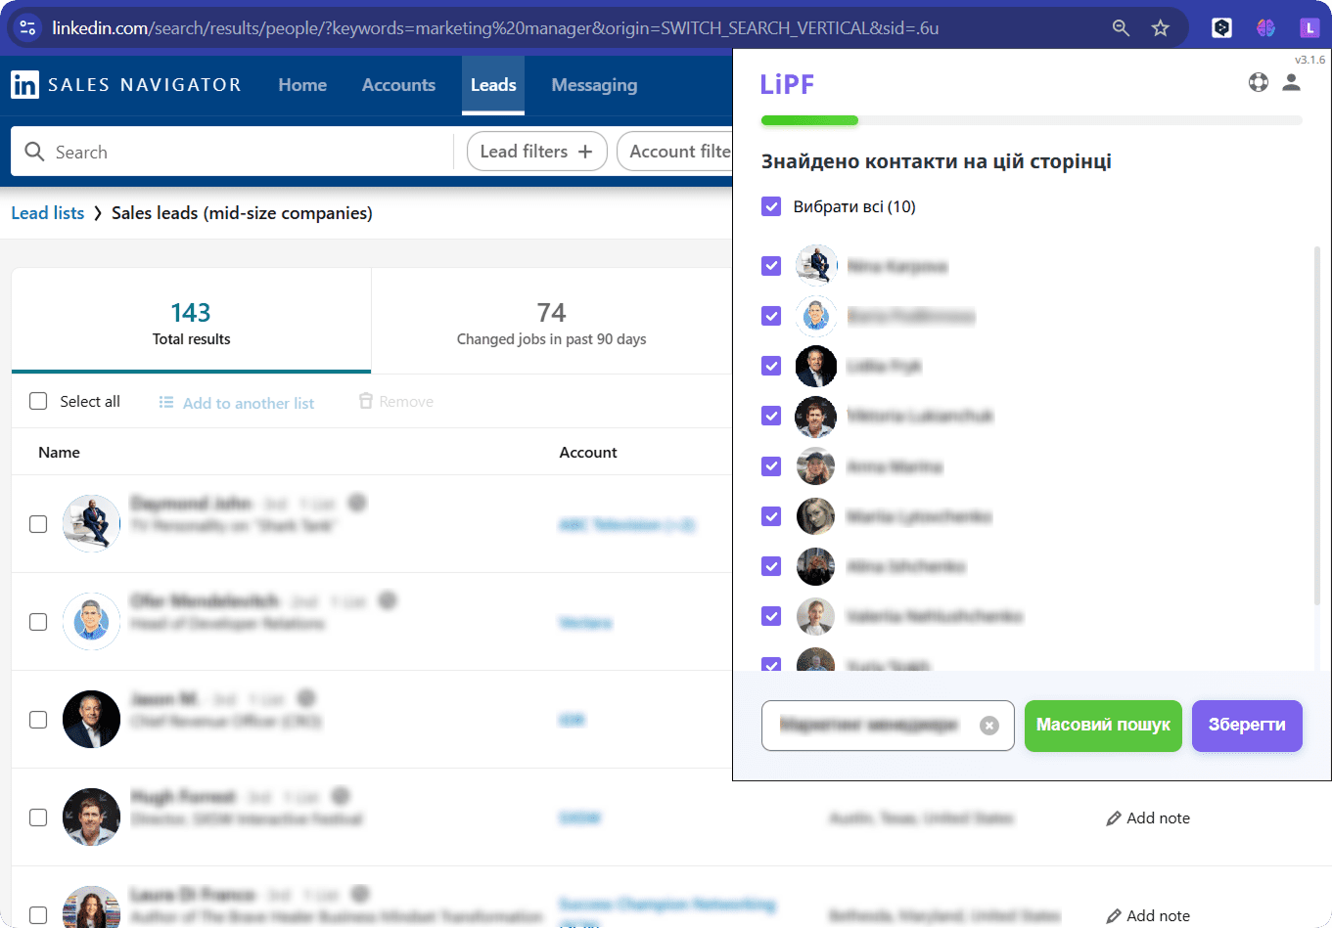The image size is (1332, 928).
Task: Expand the 'Lead filters +' button
Action: click(536, 152)
